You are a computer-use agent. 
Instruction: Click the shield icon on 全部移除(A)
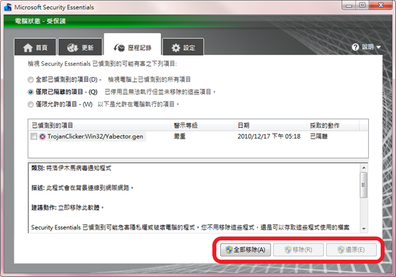[x=229, y=250]
